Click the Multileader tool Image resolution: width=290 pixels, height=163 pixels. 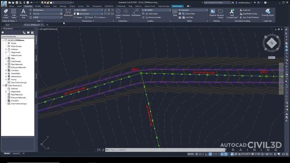pos(136,13)
